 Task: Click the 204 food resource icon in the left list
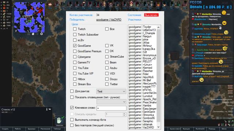[4, 5]
